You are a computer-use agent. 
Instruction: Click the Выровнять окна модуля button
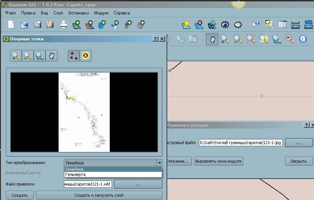(x=218, y=161)
